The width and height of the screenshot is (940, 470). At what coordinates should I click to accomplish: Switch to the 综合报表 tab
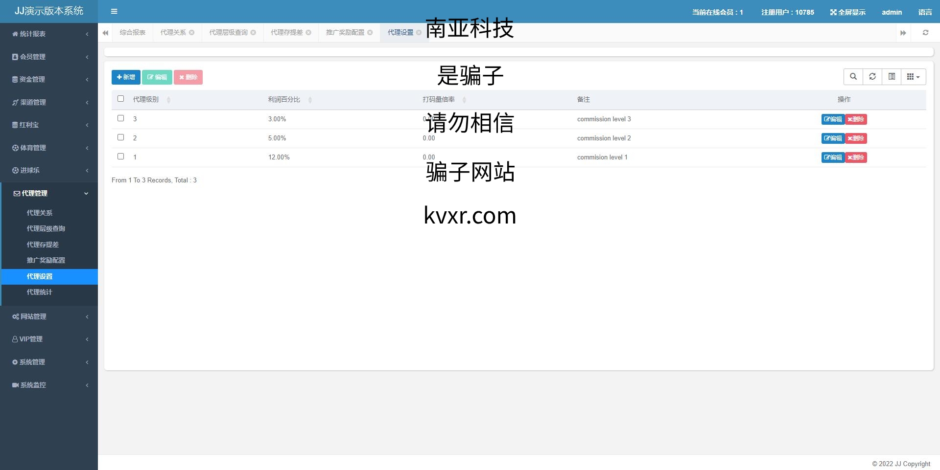point(133,33)
